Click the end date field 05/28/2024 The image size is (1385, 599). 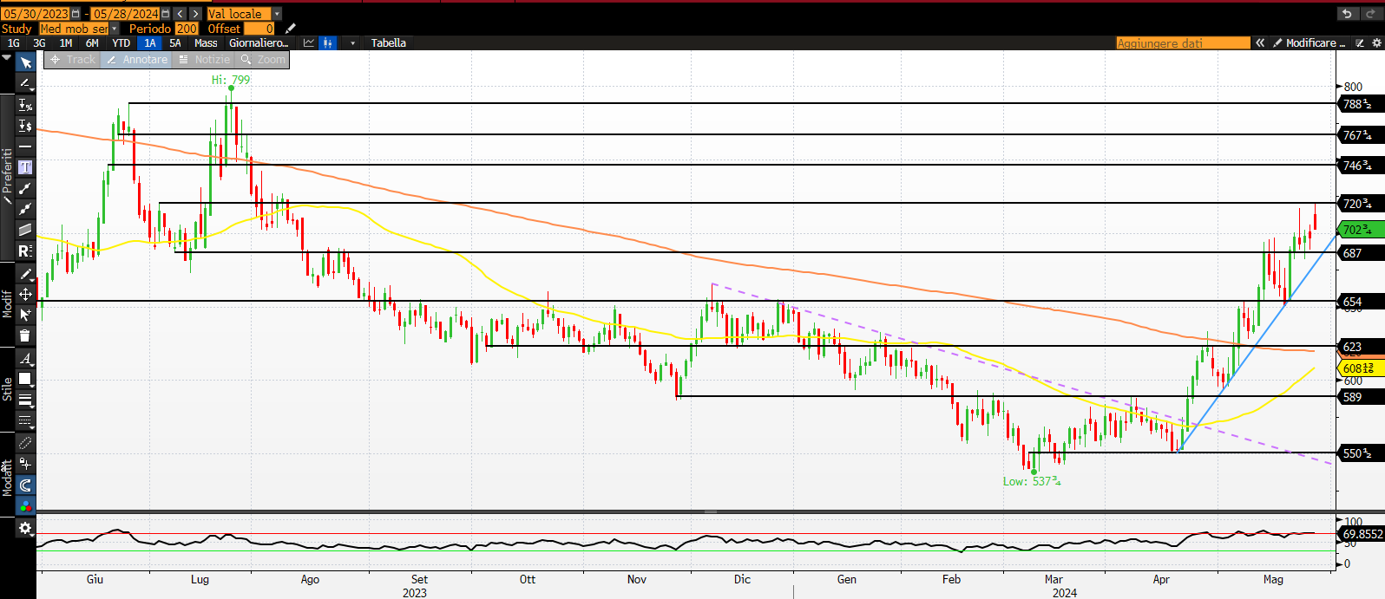tap(126, 14)
